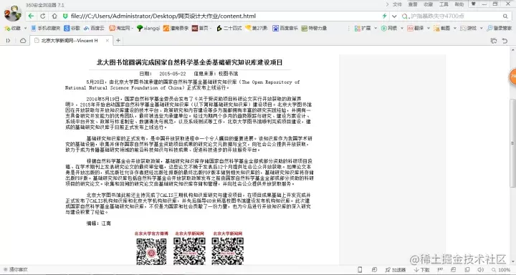
Task: Open the 收藏 favorites star button
Action: pos(12,29)
